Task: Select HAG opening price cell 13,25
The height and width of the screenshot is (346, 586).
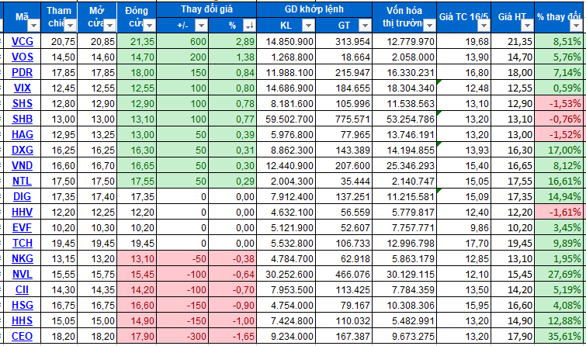Action: click(x=97, y=135)
